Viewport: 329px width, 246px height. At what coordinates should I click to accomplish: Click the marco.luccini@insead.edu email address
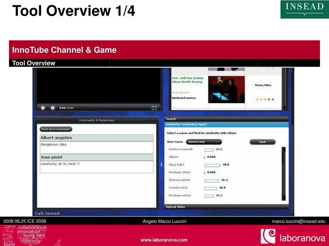pyautogui.click(x=298, y=221)
